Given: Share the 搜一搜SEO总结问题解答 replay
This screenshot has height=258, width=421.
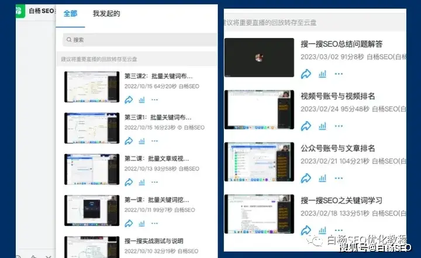Looking at the screenshot, I should [306, 74].
